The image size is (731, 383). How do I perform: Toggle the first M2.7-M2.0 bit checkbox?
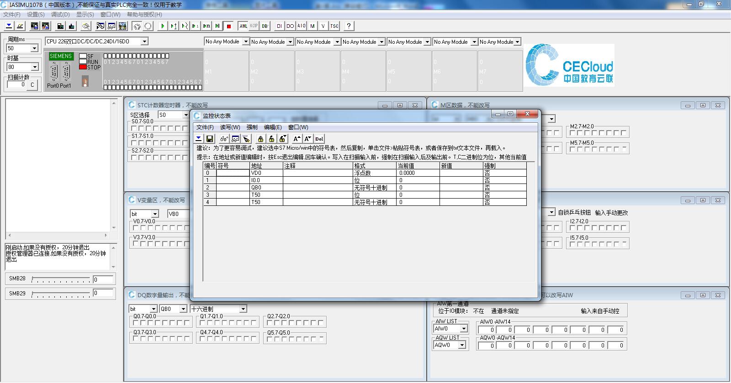pos(573,133)
